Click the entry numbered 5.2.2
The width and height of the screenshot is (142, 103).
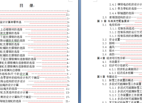click(x=126, y=91)
